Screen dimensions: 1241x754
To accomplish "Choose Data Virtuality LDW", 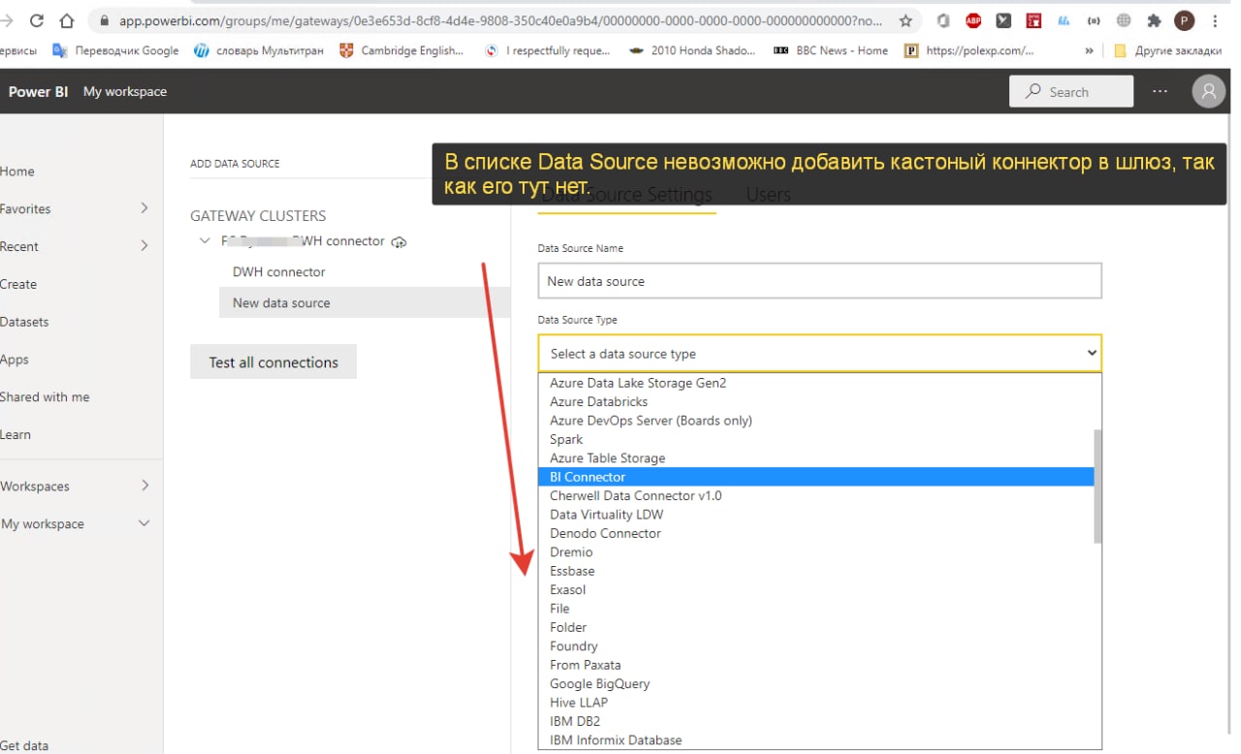I will [x=815, y=515].
